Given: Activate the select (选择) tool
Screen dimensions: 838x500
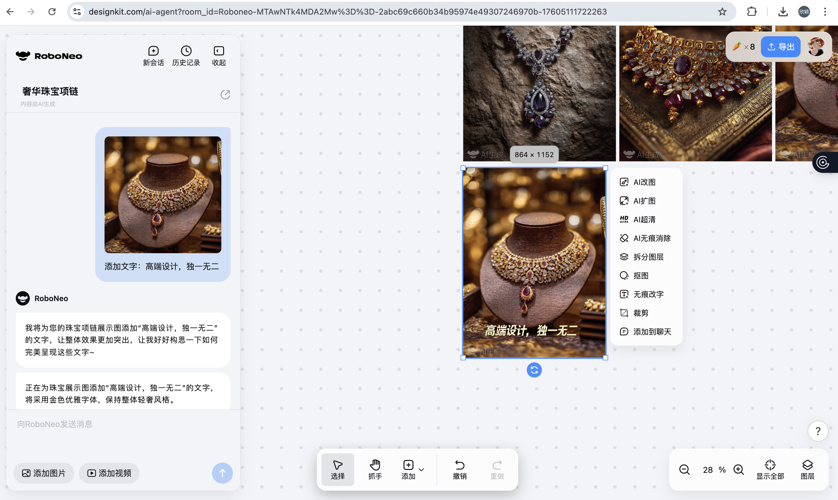Looking at the screenshot, I should 338,469.
